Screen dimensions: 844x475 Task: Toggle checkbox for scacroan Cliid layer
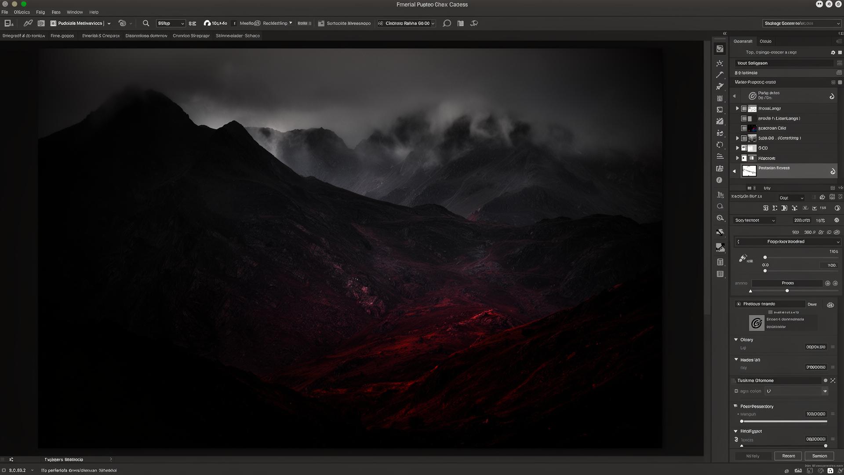pos(744,128)
